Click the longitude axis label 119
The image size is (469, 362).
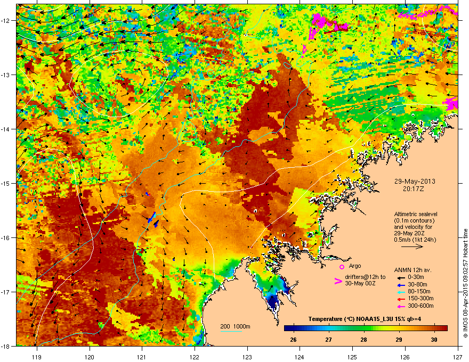[37, 357]
